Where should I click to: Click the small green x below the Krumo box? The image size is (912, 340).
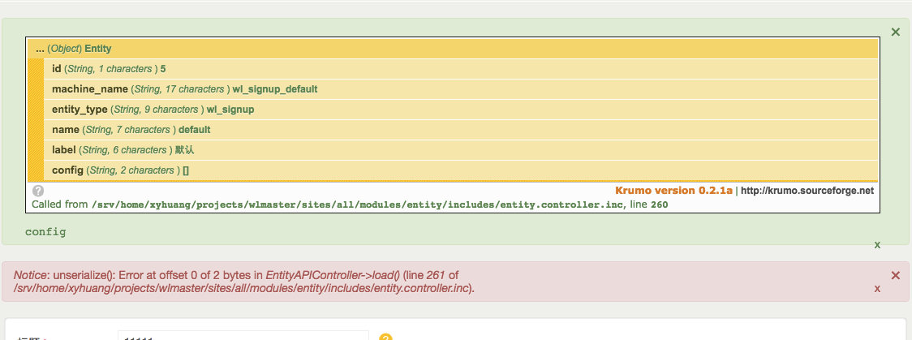(x=877, y=245)
